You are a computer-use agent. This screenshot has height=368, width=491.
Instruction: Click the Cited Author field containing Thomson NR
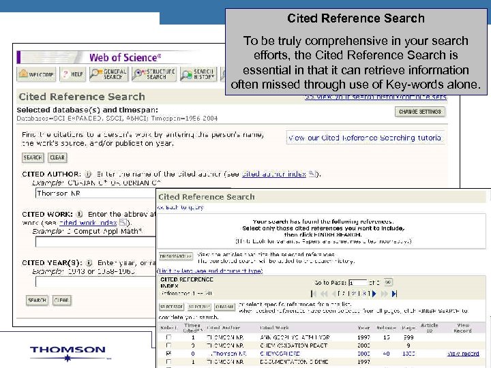tap(95, 194)
